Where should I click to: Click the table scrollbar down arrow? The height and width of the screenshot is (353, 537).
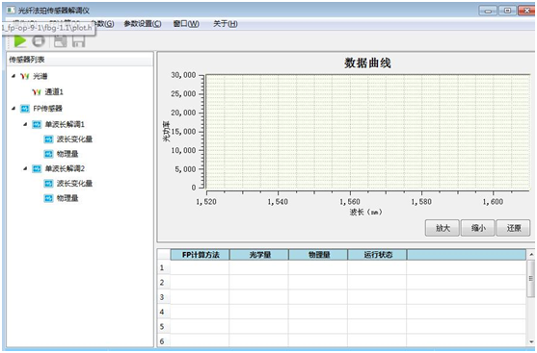531,341
